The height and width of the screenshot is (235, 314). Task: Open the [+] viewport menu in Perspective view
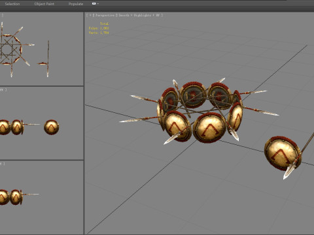coord(90,15)
